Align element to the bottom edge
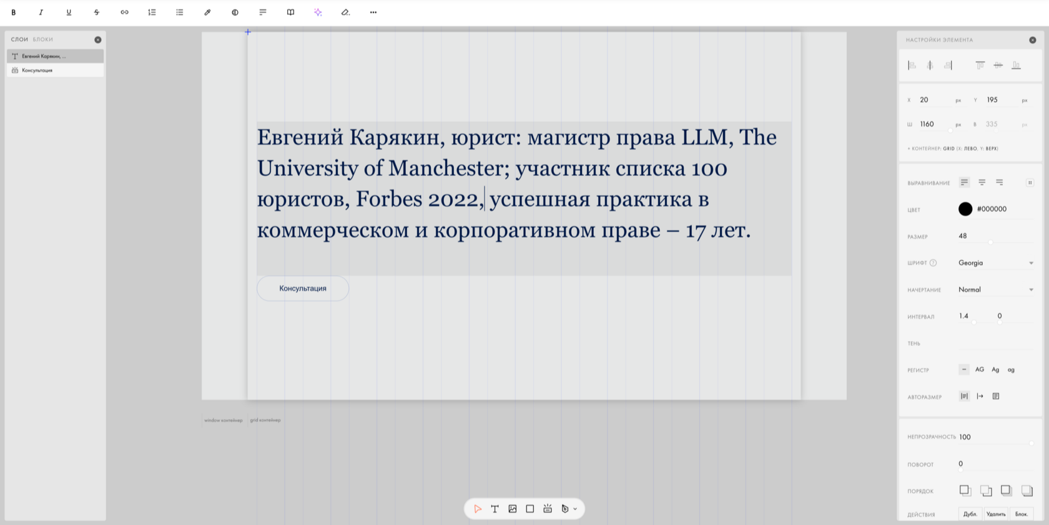The image size is (1049, 525). [x=1017, y=65]
